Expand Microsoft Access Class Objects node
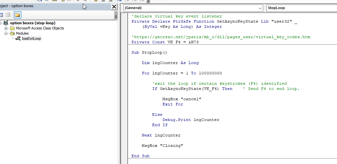Viewport: 337px width, 164px height. [6, 28]
